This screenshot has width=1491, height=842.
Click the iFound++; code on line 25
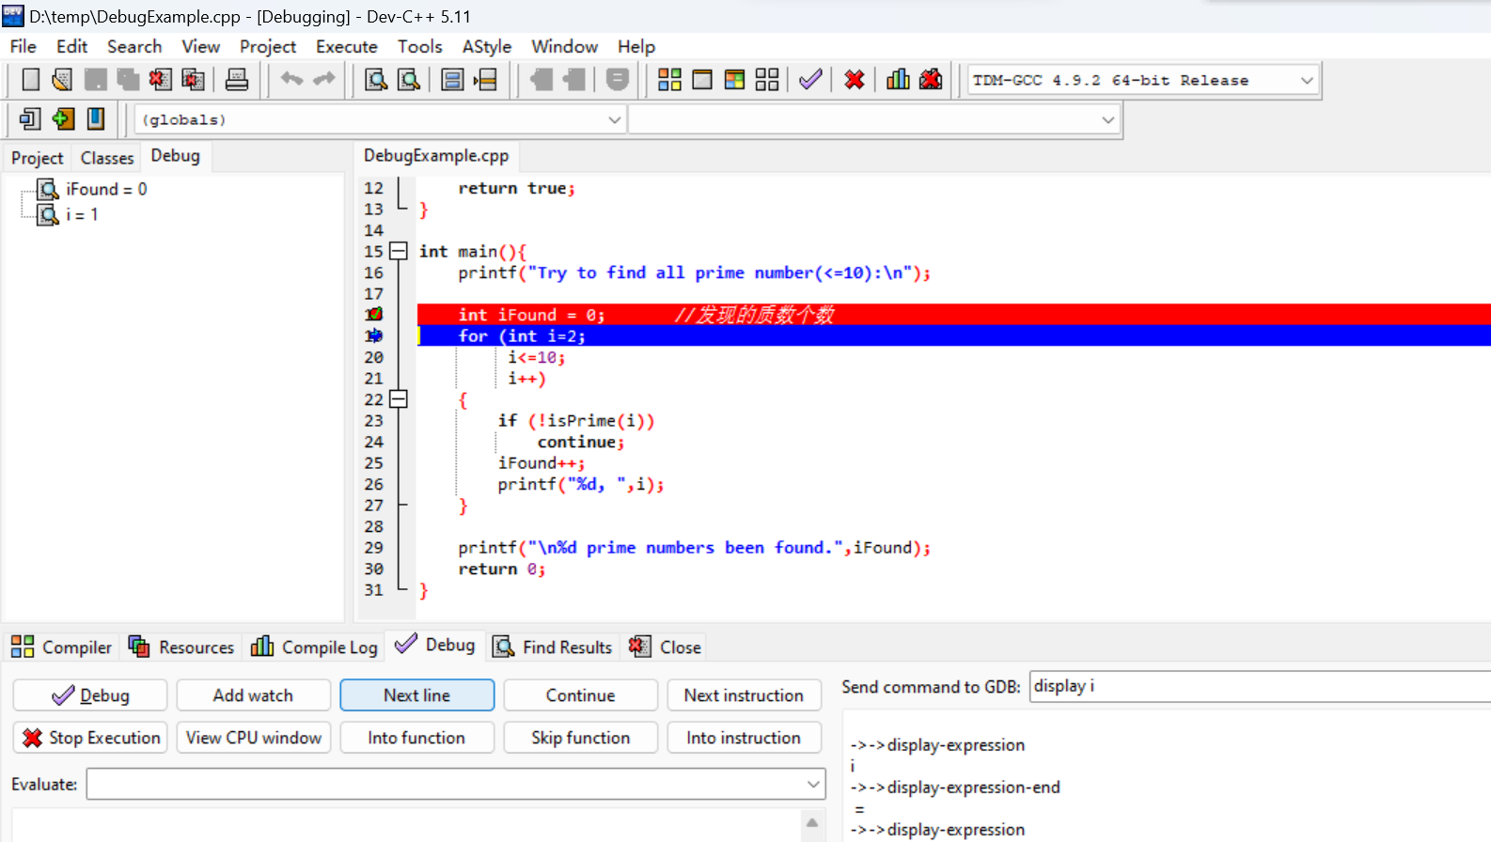pyautogui.click(x=541, y=463)
